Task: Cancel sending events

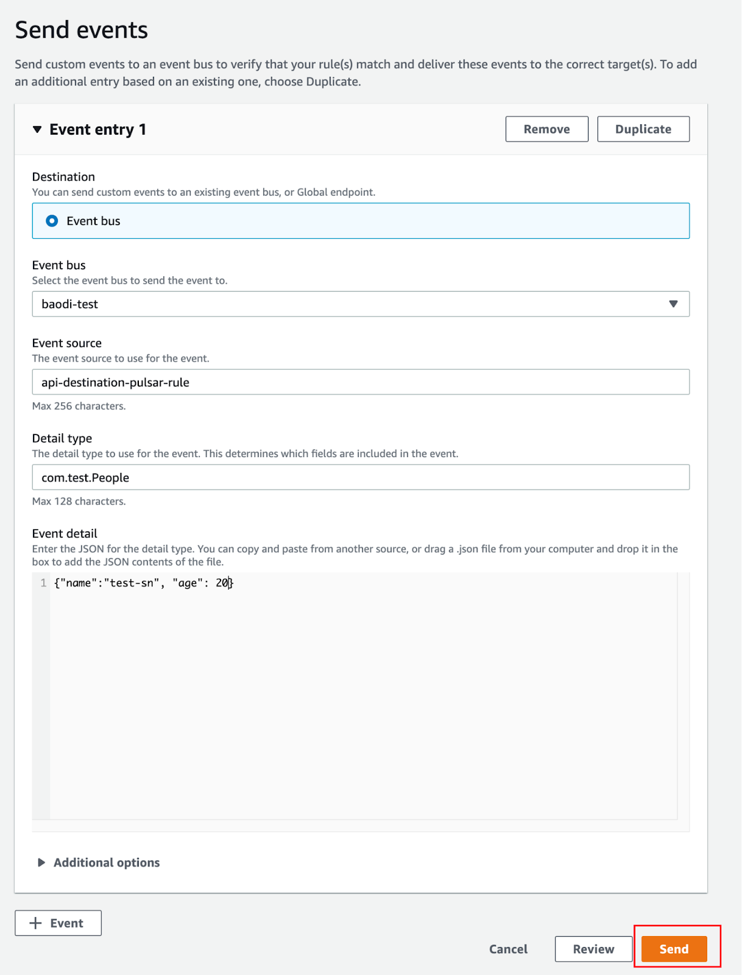Action: tap(508, 949)
